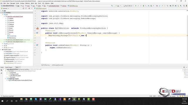Screen dimensions: 188x105
Task: Collapse the java folder arrow
Action: point(3,15)
